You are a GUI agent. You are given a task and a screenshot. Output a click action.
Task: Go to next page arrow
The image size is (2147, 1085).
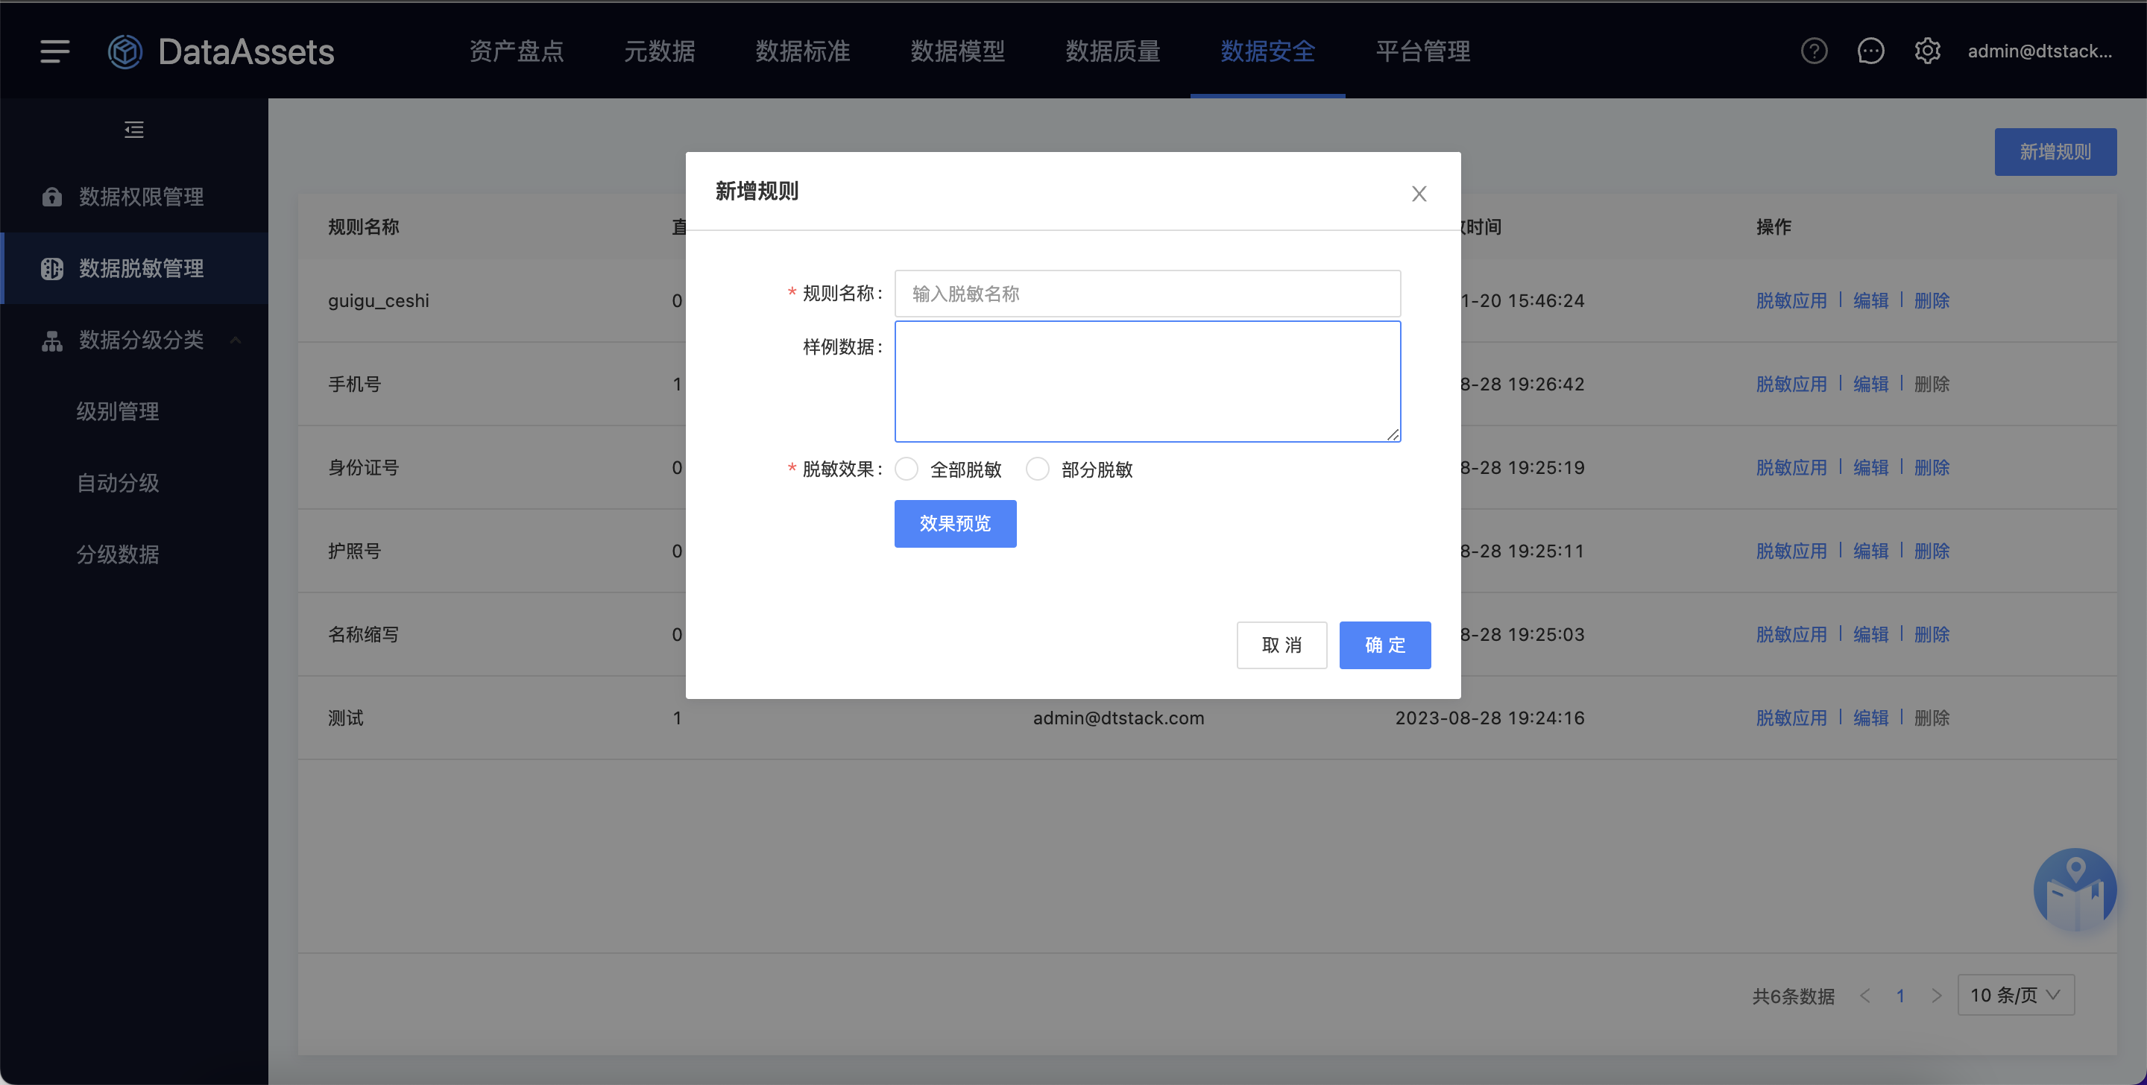coord(1936,996)
